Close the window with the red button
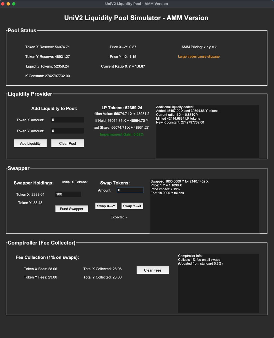The width and height of the screenshot is (274, 338). pyautogui.click(x=3, y=4)
